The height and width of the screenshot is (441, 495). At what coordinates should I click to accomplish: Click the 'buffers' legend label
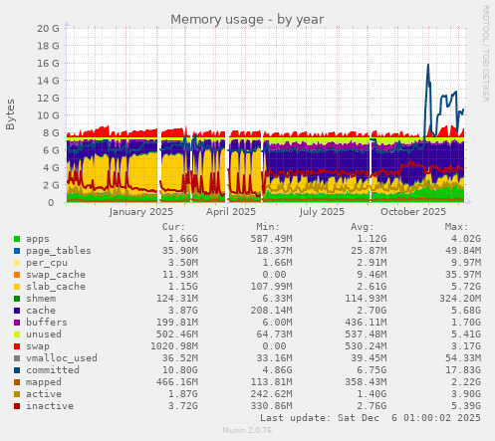tap(47, 323)
